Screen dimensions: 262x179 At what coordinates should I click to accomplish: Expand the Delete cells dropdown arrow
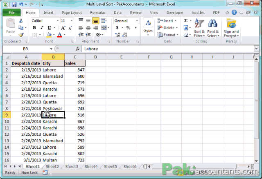tap(177, 28)
